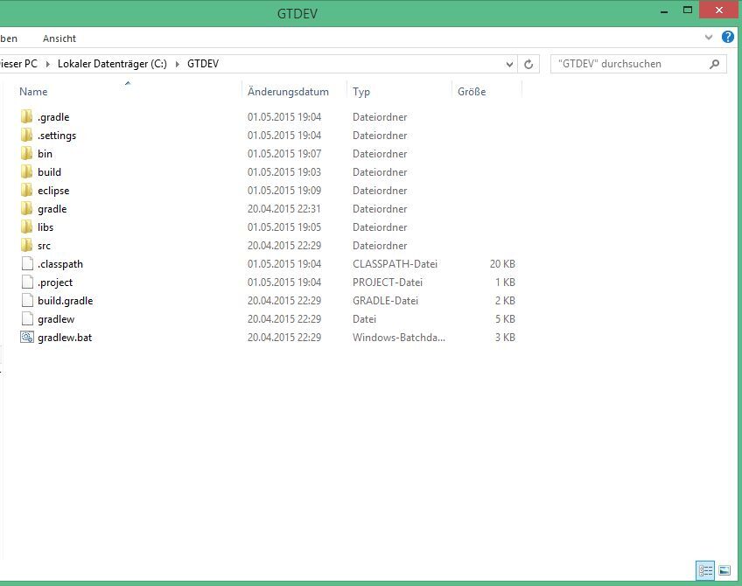Select the .project file icon
742x586 pixels.
27,282
